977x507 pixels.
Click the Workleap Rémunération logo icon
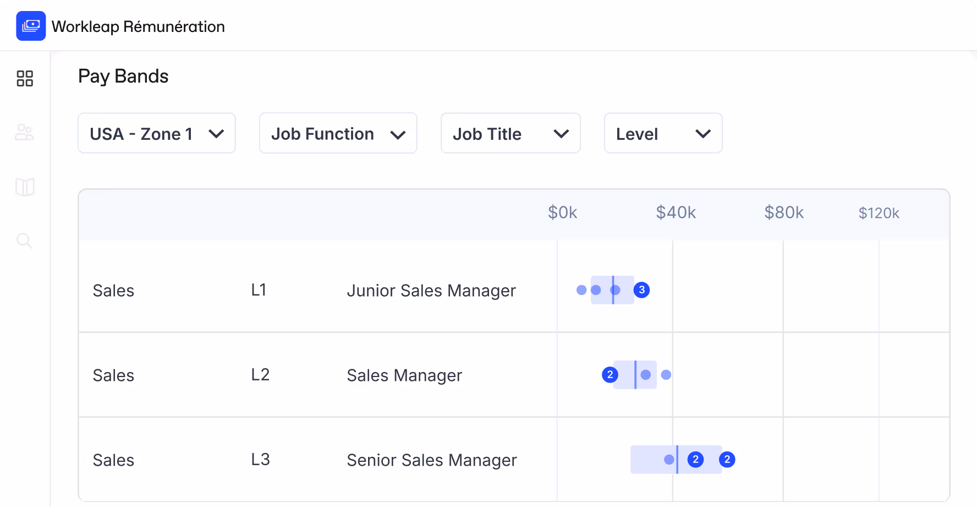click(31, 26)
